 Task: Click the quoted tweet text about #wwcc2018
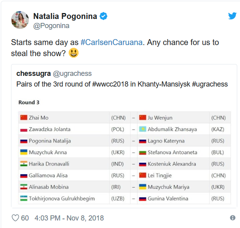[x=122, y=84]
